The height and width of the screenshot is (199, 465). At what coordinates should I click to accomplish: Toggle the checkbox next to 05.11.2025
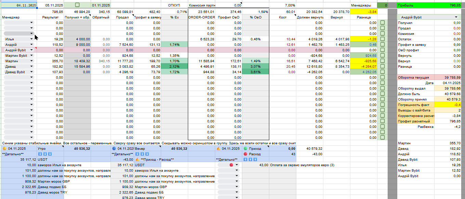[77, 5]
